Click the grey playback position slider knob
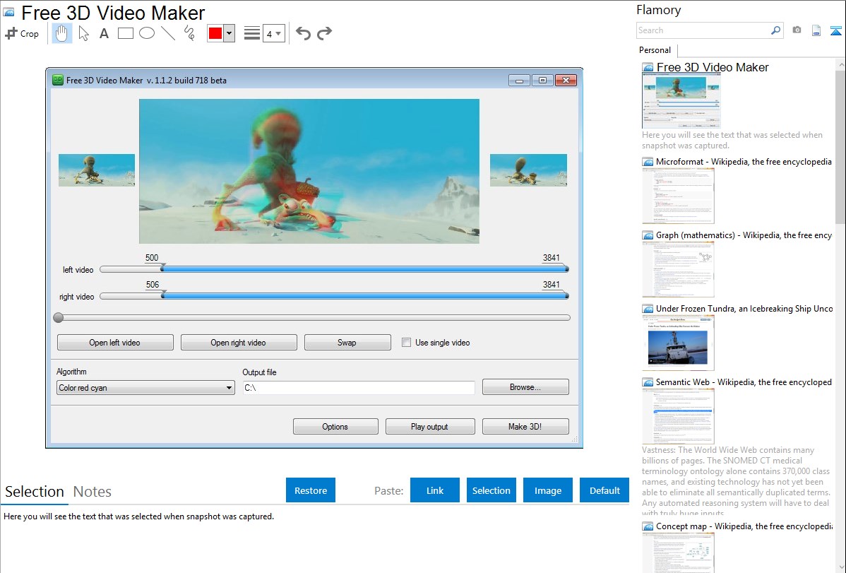The image size is (846, 573). click(59, 317)
